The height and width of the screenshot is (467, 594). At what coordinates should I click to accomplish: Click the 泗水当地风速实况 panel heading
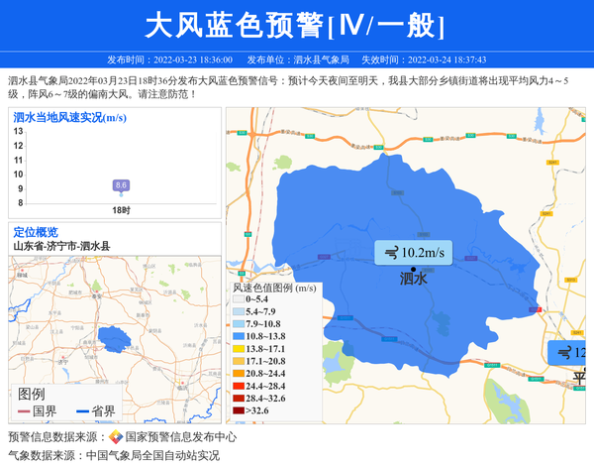pyautogui.click(x=69, y=117)
